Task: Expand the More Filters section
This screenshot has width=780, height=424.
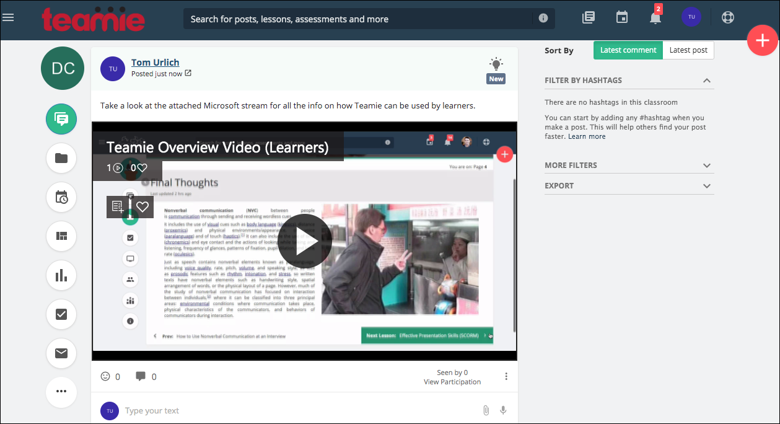Action: click(x=707, y=166)
